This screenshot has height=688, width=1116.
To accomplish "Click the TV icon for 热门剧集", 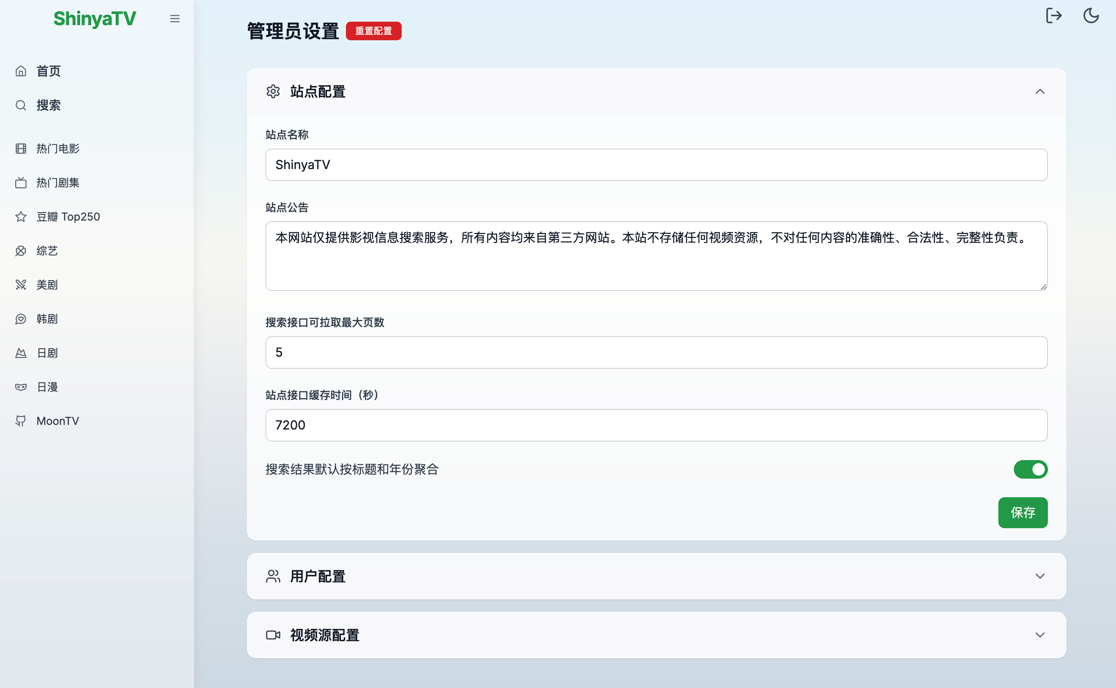I will [x=21, y=183].
